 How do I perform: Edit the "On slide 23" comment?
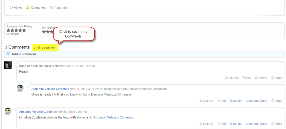[x=221, y=124]
